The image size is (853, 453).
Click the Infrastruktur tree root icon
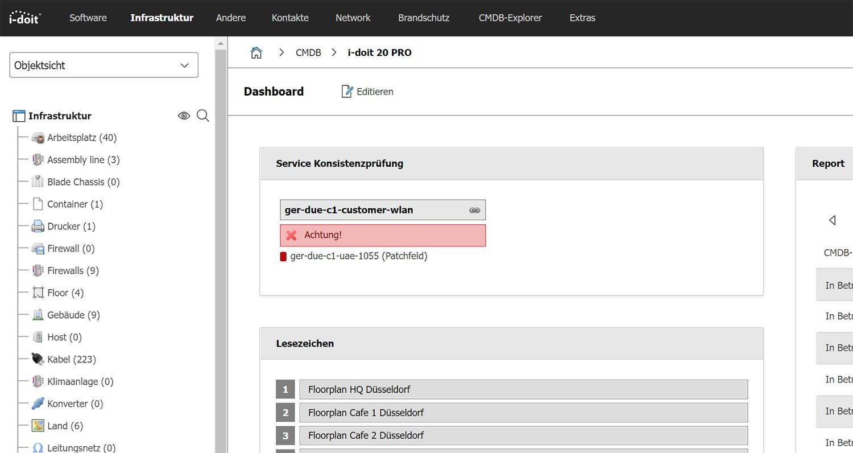pyautogui.click(x=19, y=116)
